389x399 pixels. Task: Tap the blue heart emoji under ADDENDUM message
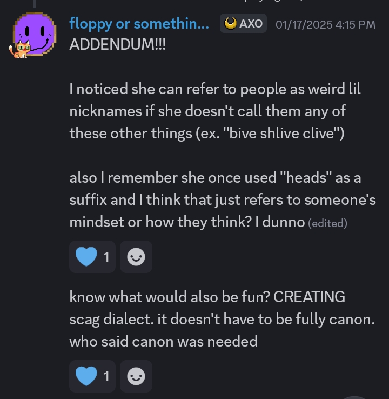[x=85, y=257]
